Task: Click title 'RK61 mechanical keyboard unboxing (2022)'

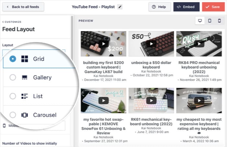Action: tap(151, 121)
